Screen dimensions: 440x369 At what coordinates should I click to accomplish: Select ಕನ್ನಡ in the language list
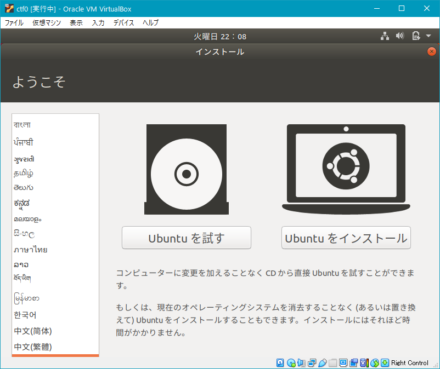pos(55,204)
